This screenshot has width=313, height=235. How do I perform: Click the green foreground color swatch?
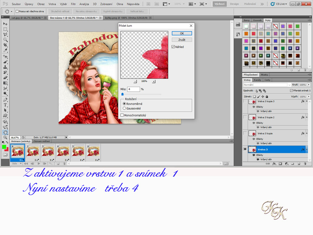[x=4, y=147]
